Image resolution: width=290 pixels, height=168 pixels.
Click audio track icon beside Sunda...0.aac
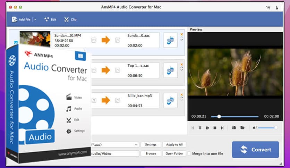(118, 40)
